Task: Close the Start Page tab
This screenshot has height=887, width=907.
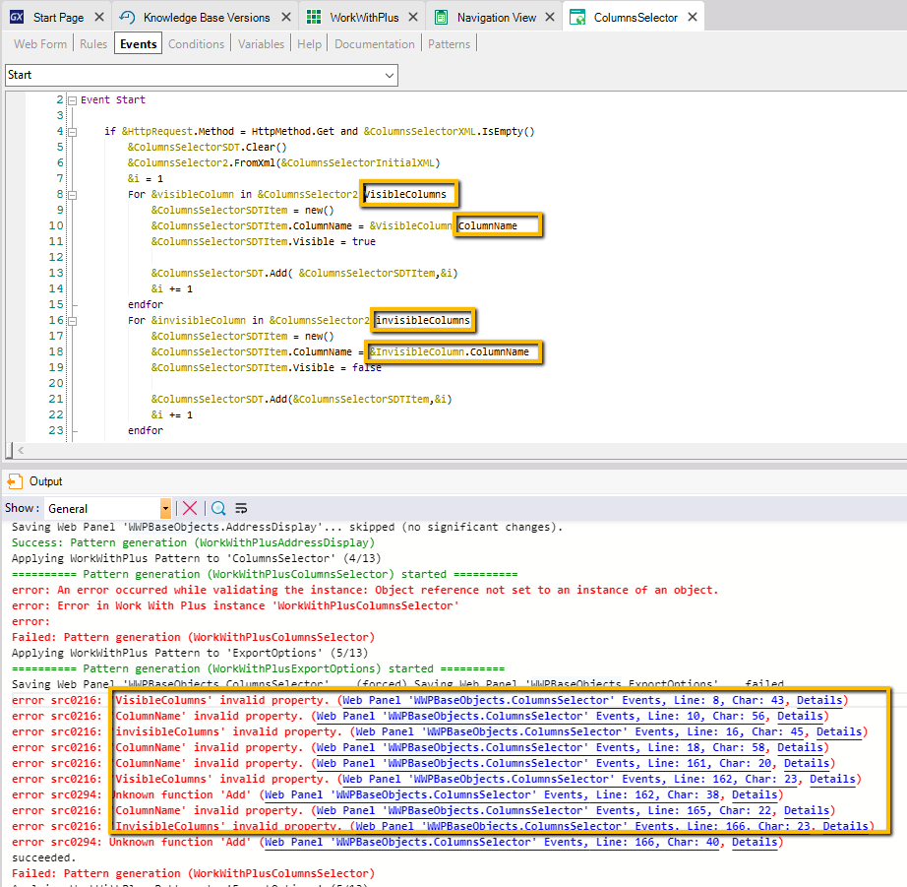Action: [99, 18]
